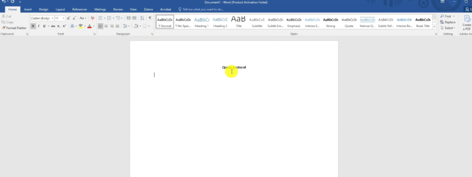The height and width of the screenshot is (177, 472).
Task: Toggle Bold formatting
Action: coord(33,26)
